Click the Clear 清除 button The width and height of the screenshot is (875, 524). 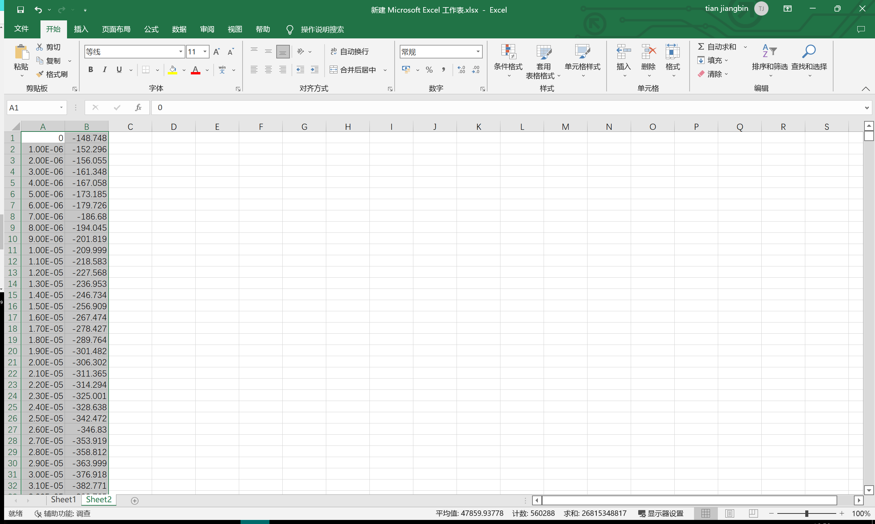pyautogui.click(x=710, y=74)
